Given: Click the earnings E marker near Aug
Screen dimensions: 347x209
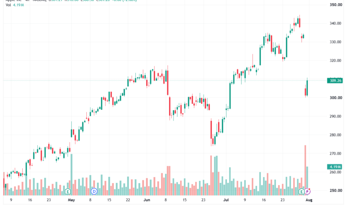Looking at the screenshot, I should (x=301, y=191).
